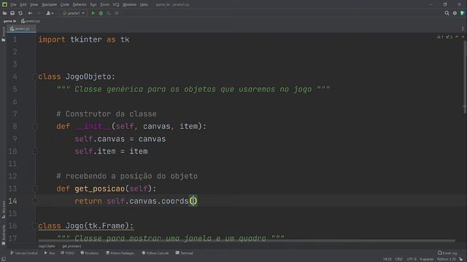
Task: Click the Run with Coverage icon
Action: point(109,13)
